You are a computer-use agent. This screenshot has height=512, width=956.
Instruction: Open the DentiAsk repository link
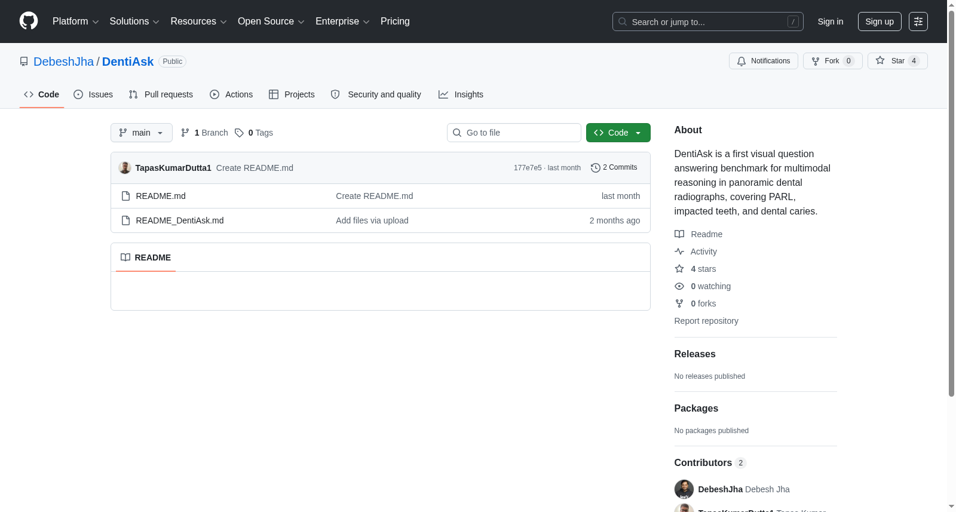[128, 62]
